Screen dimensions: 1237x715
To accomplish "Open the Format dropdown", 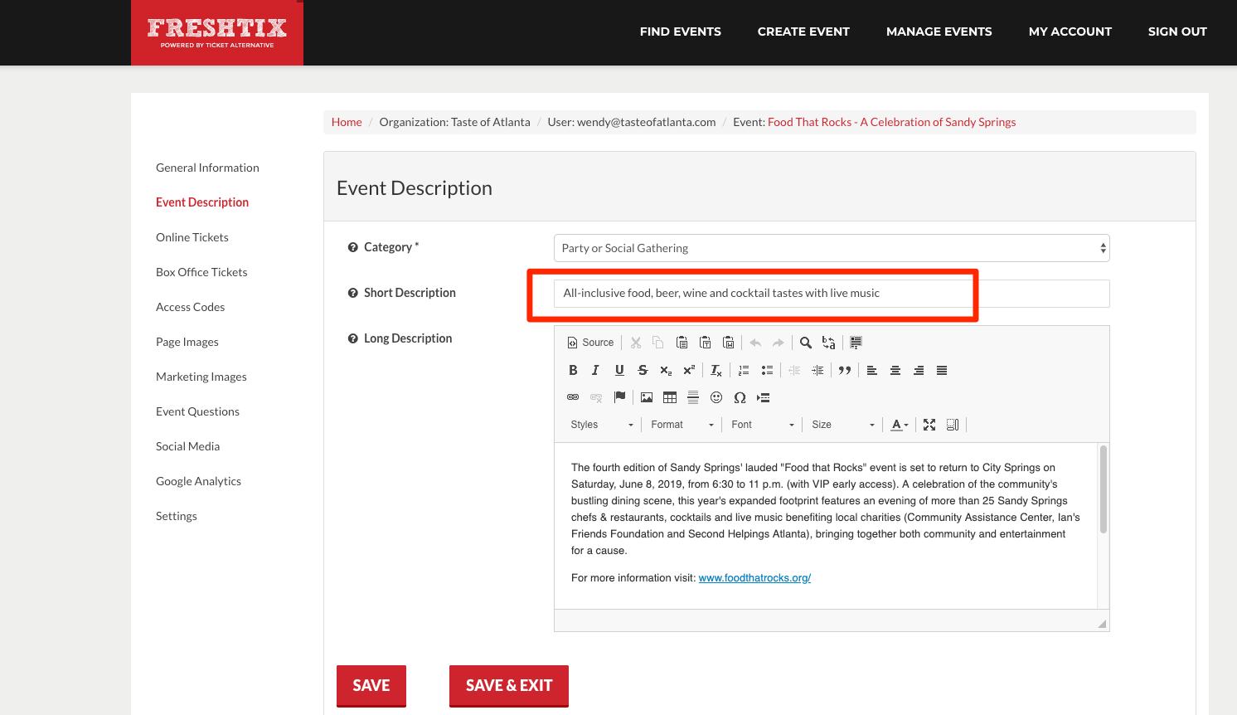I will pyautogui.click(x=682, y=425).
